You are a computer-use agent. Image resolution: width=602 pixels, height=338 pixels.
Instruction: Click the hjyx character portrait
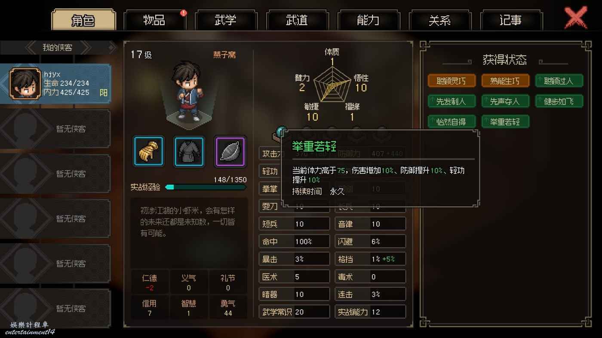(25, 84)
